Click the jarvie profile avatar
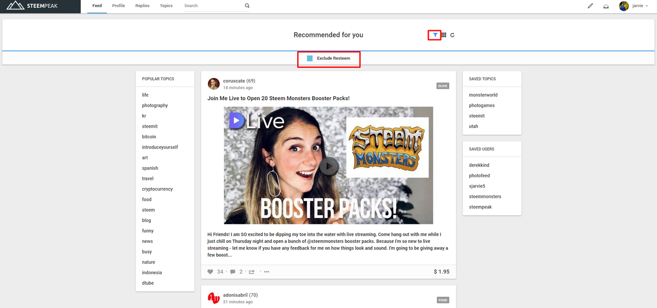 coord(624,6)
